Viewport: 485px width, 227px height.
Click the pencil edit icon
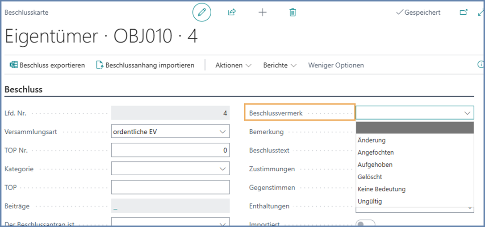(202, 12)
